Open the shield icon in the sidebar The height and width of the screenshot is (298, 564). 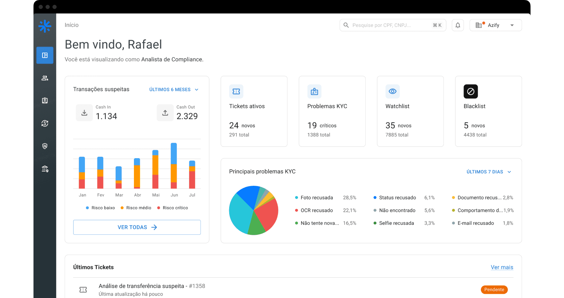tap(45, 146)
